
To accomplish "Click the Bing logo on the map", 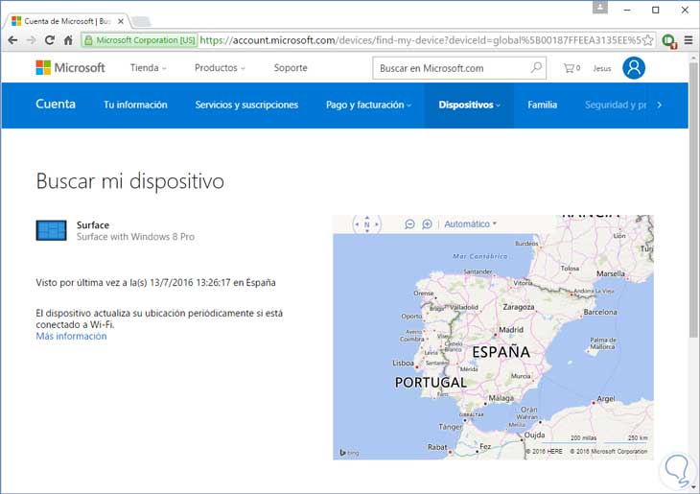I will tap(349, 453).
